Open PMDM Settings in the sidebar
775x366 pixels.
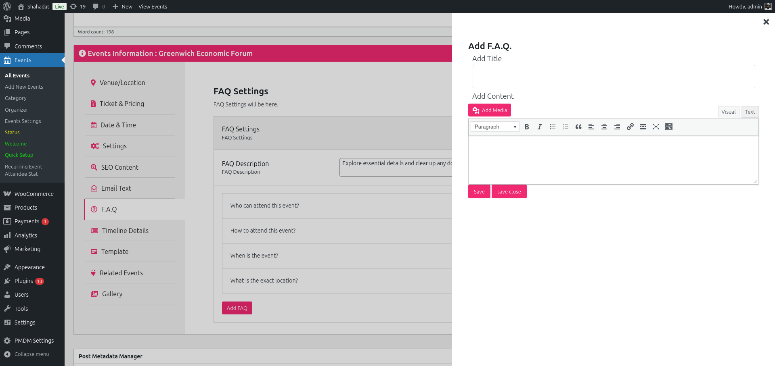pos(32,341)
